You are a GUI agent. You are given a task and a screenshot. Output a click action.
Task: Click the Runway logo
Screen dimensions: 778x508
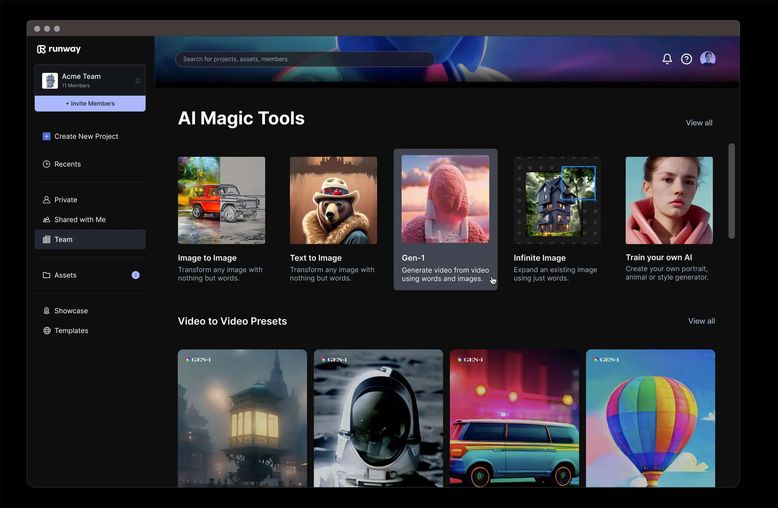click(x=59, y=49)
